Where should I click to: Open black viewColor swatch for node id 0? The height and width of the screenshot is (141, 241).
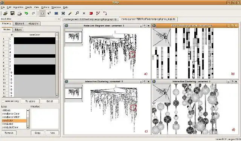coord(35,39)
